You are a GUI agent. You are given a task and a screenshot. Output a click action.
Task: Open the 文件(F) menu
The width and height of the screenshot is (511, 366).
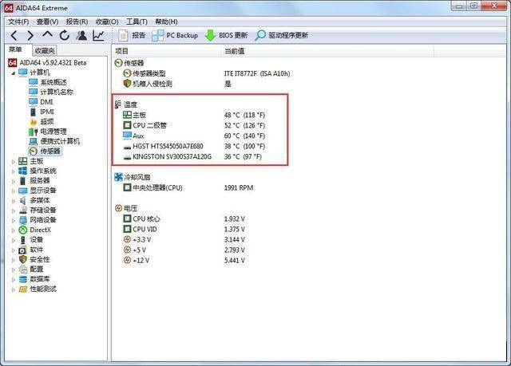tap(18, 22)
